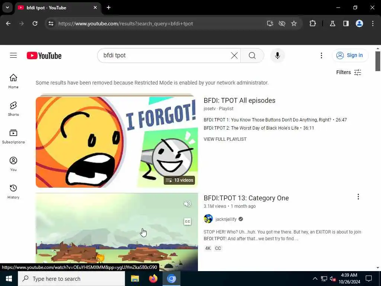This screenshot has height=286, width=381.
Task: Open BFDI:TPOT 13: Category One title
Action: 246,198
